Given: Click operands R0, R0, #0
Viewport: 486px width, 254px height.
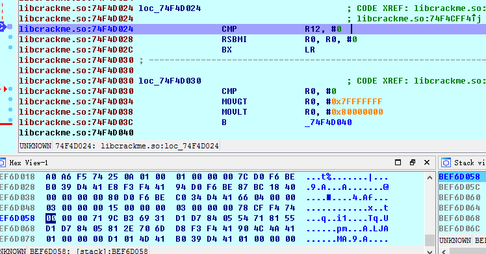Looking at the screenshot, I should coord(331,40).
